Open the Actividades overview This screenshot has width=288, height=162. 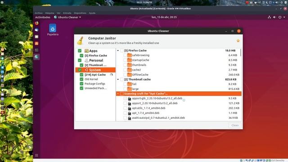43,17
